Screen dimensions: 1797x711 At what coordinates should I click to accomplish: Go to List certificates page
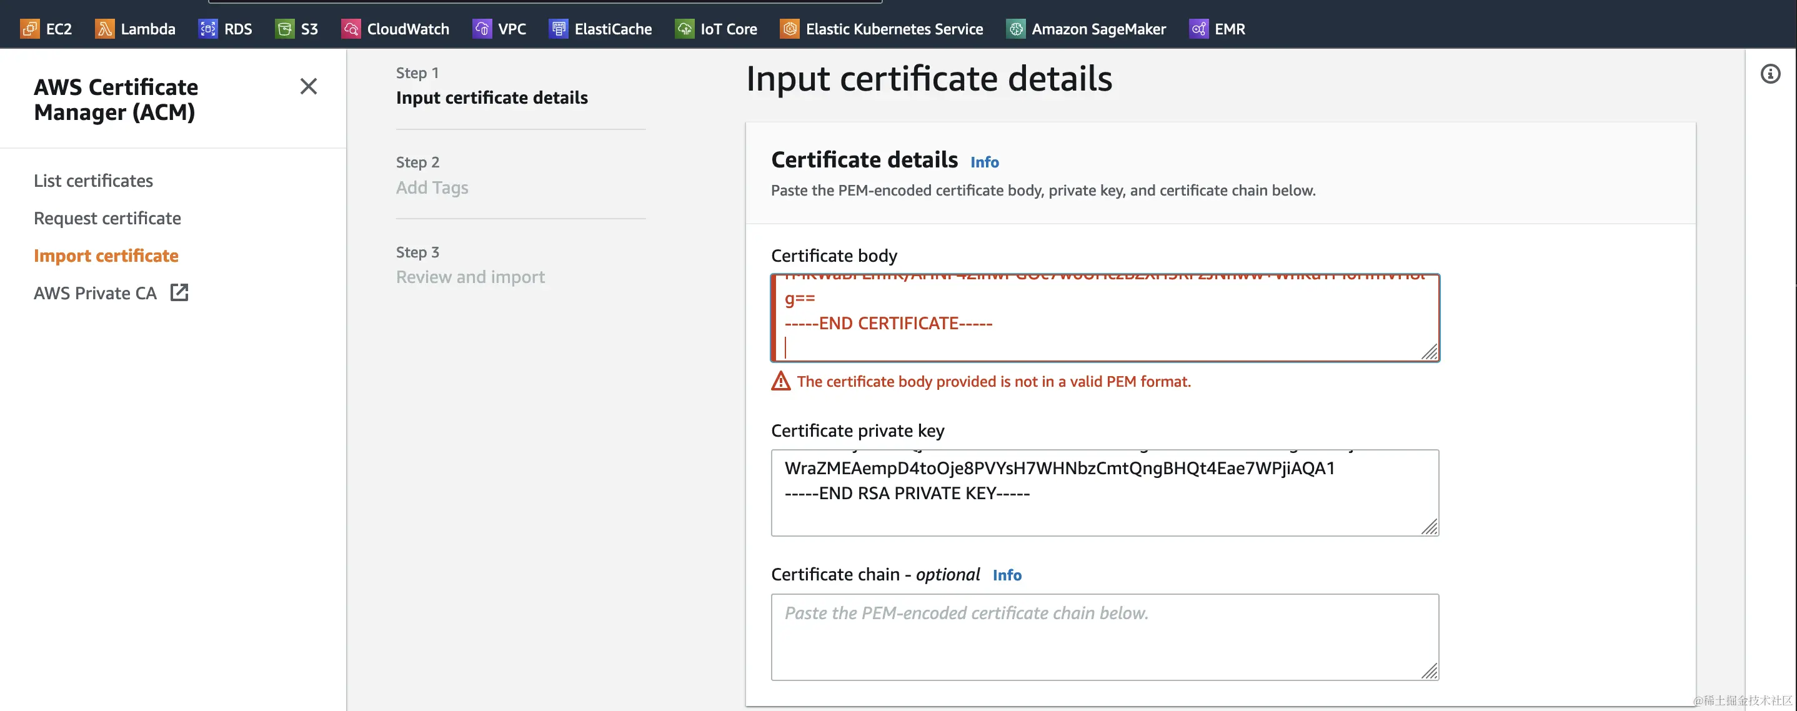(94, 181)
